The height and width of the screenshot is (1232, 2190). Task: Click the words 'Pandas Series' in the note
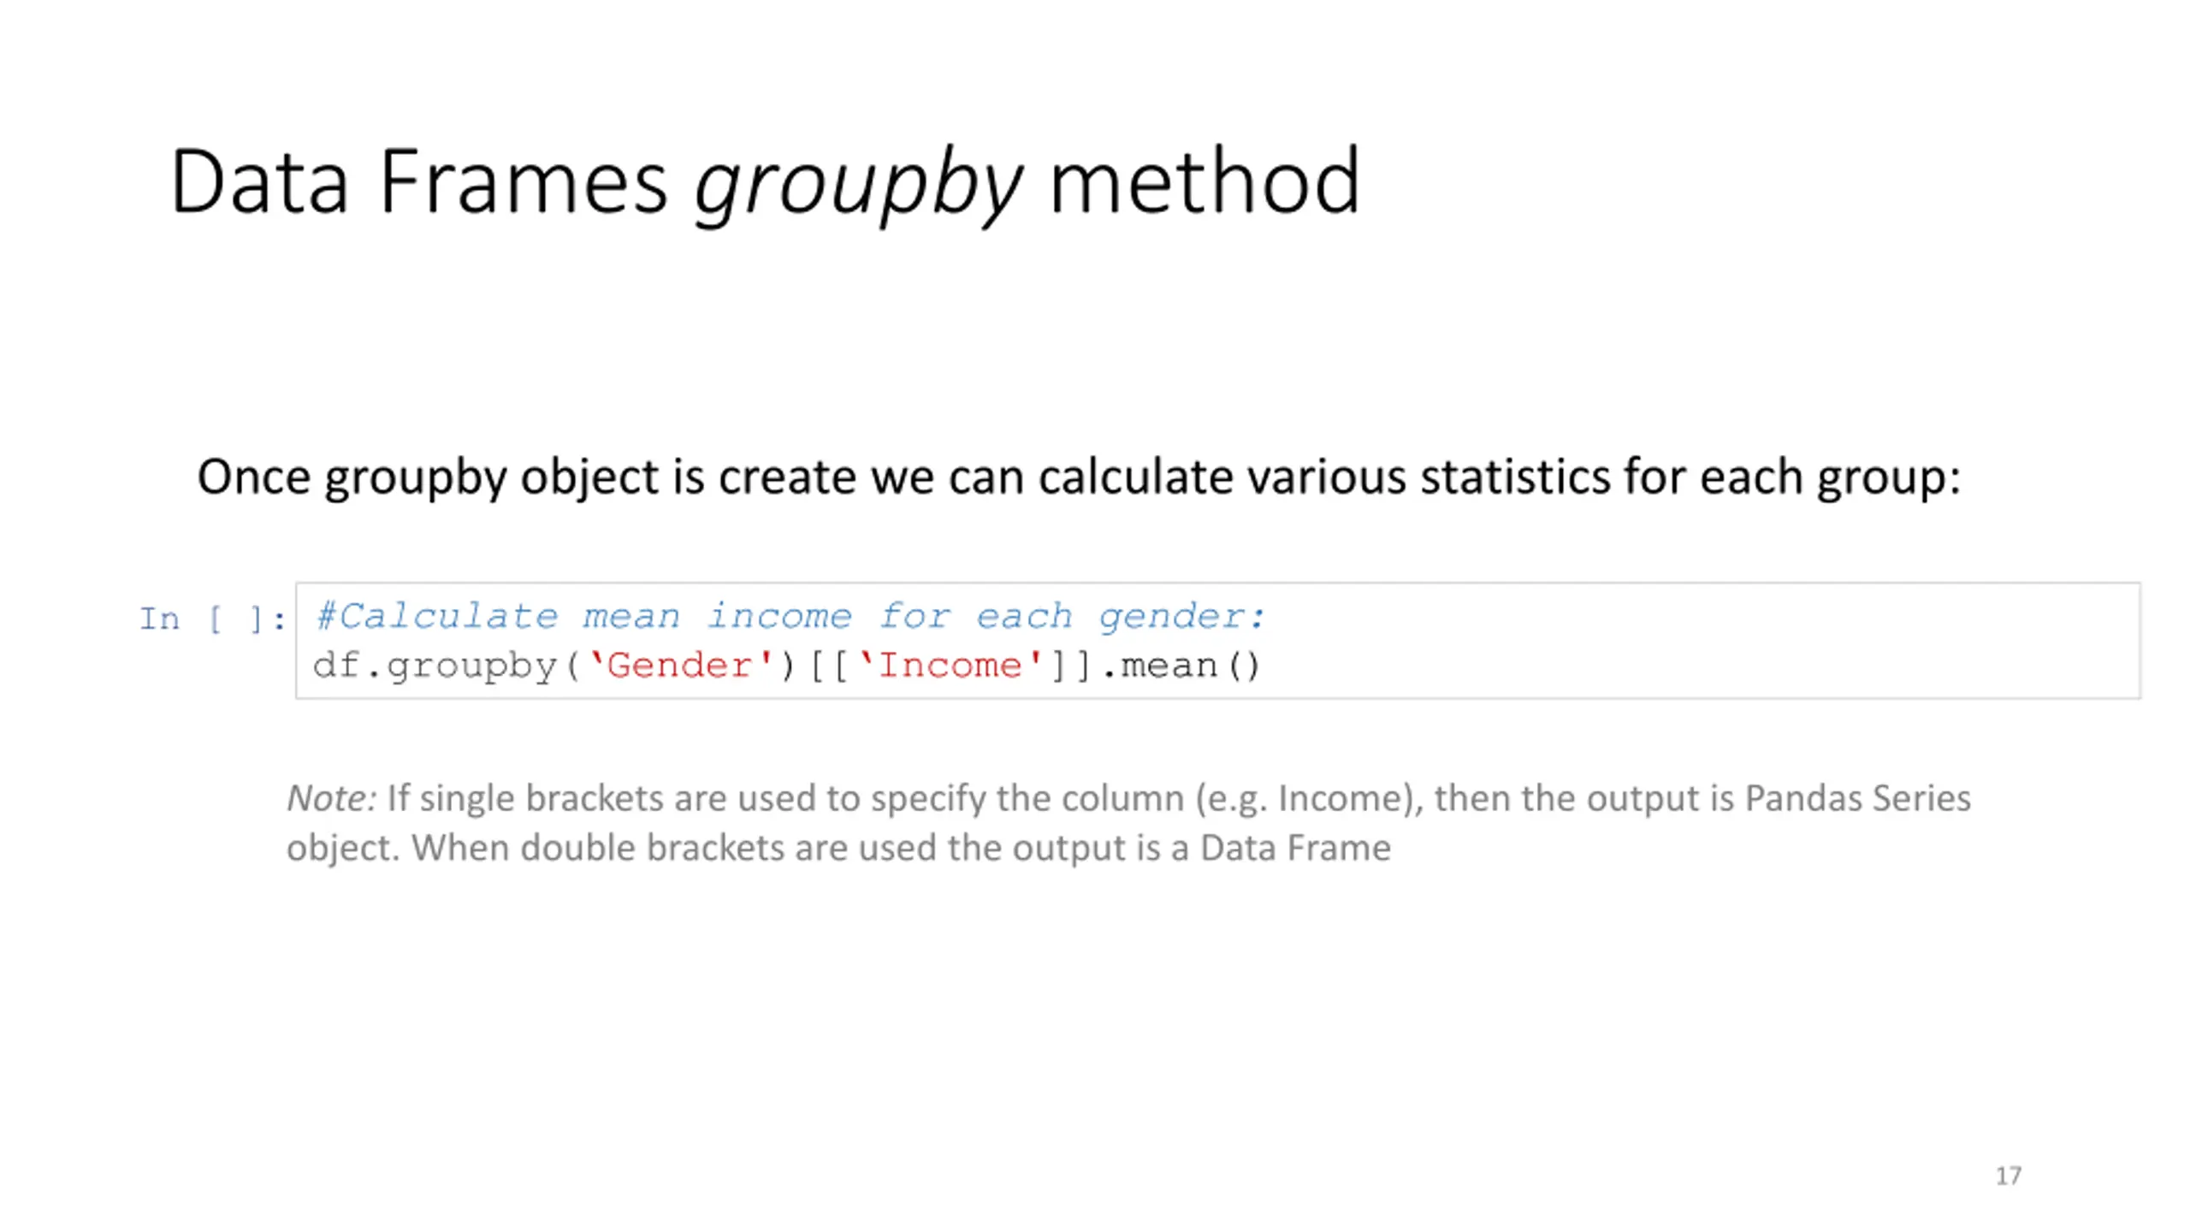click(x=1857, y=797)
